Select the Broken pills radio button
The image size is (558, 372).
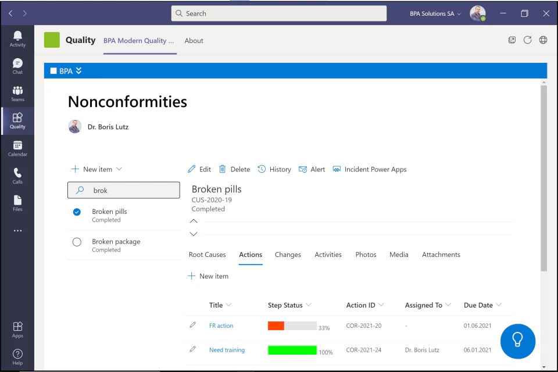[77, 212]
